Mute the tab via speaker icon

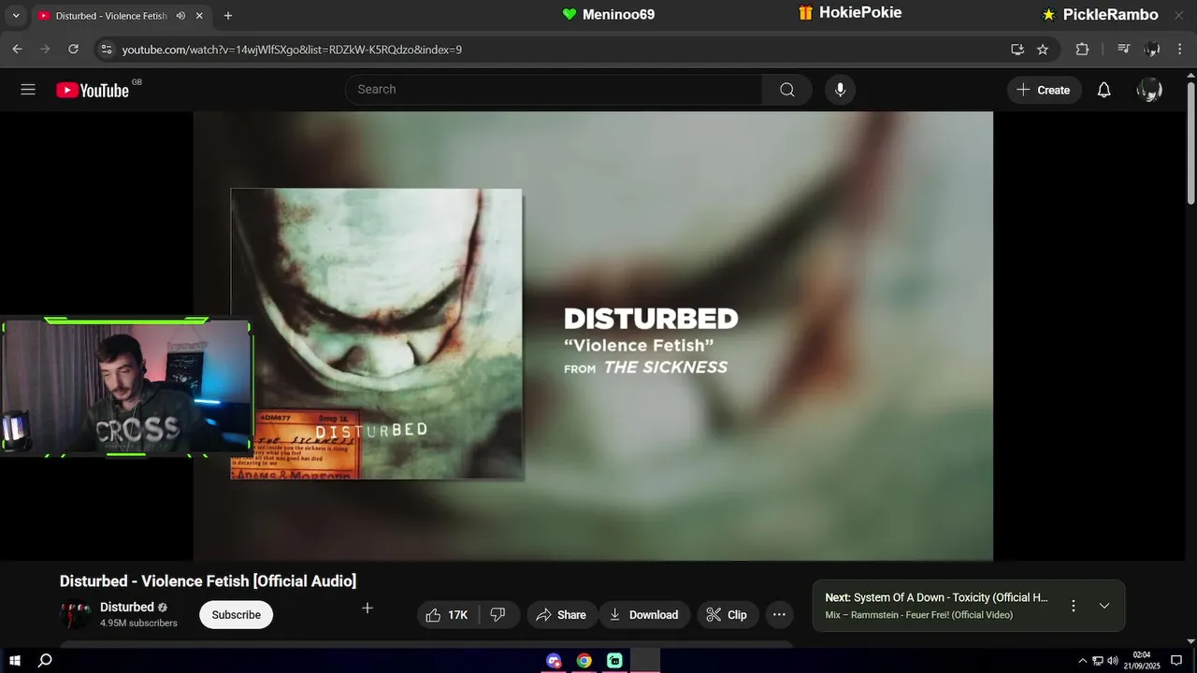[180, 16]
